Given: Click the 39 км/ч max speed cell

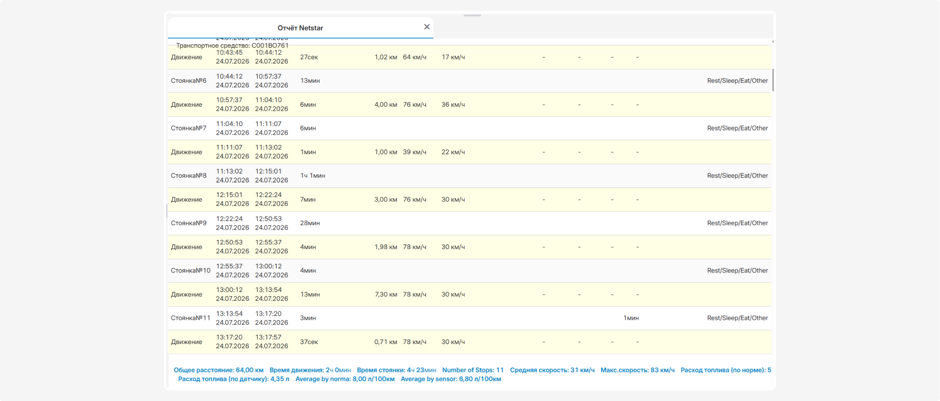Looking at the screenshot, I should click(x=415, y=152).
